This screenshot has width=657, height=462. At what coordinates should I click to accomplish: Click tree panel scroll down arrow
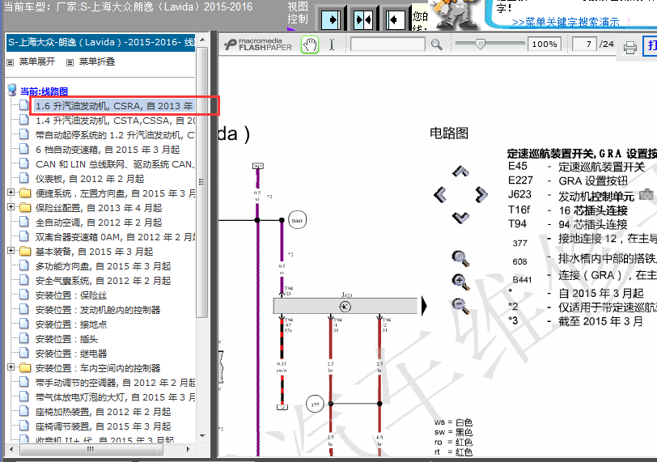coord(202,436)
